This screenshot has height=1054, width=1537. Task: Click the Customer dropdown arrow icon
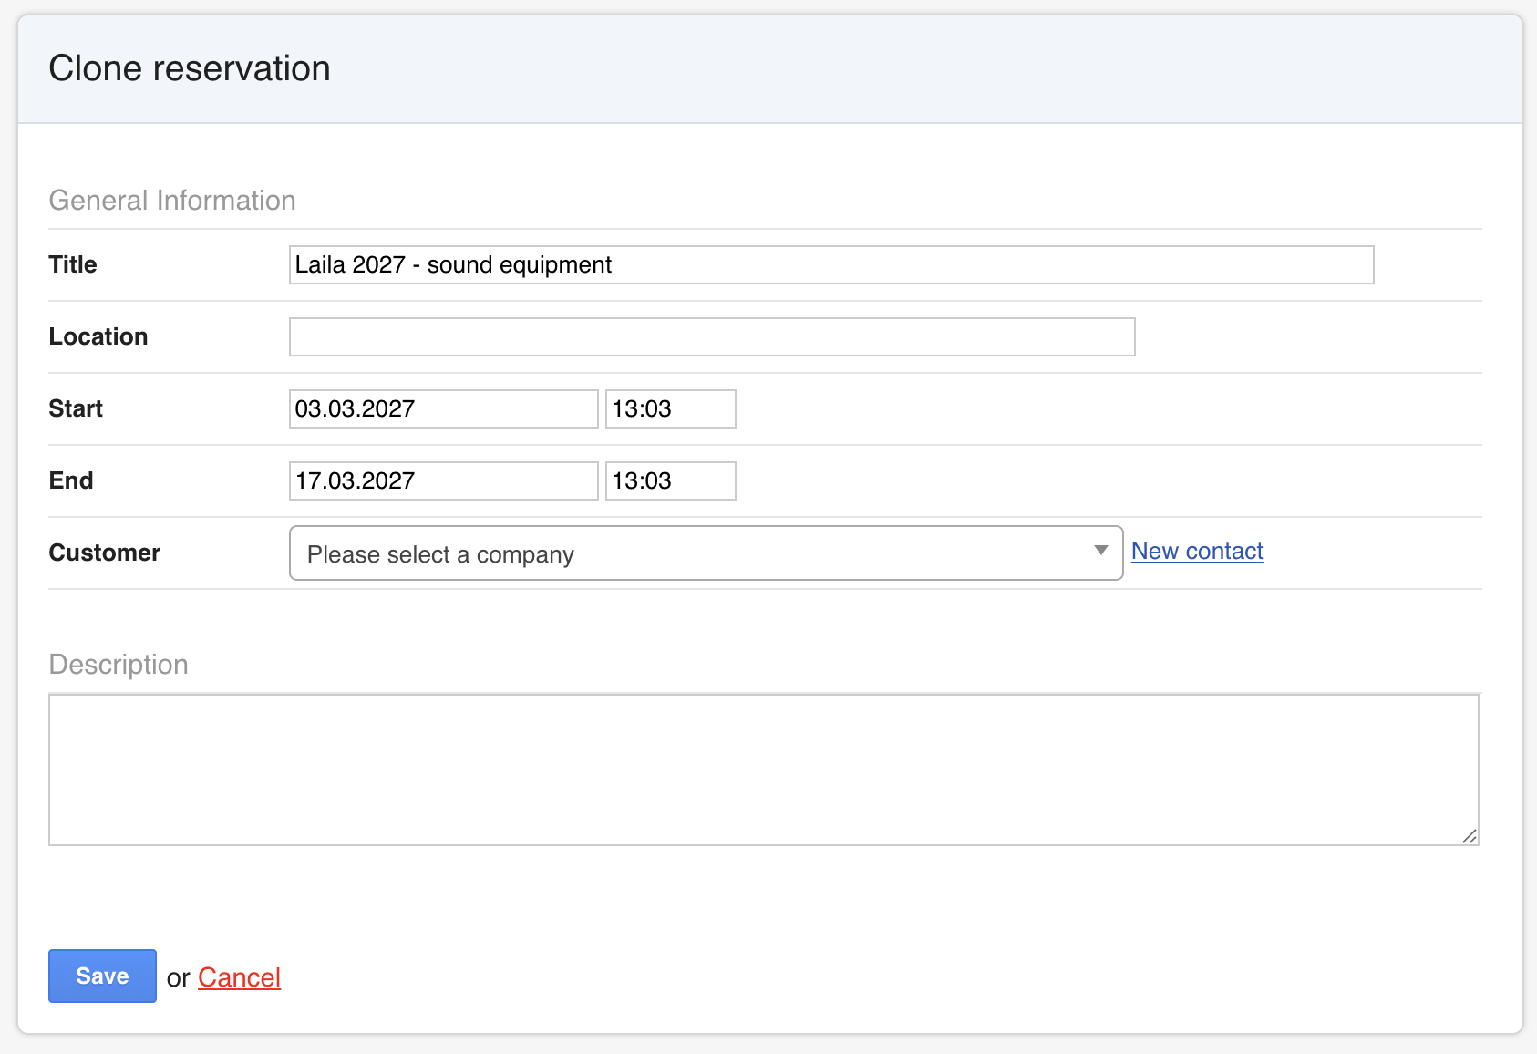point(1100,551)
